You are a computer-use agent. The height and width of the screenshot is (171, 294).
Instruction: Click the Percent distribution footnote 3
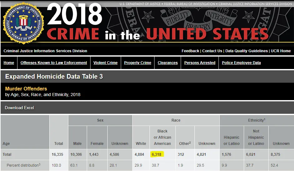pyautogui.click(x=39, y=164)
